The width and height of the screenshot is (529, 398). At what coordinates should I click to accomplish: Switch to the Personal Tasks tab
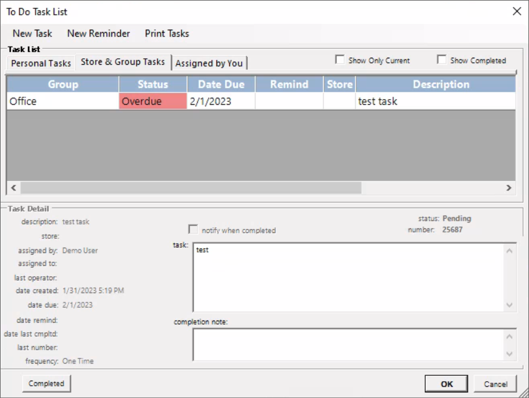pos(41,63)
